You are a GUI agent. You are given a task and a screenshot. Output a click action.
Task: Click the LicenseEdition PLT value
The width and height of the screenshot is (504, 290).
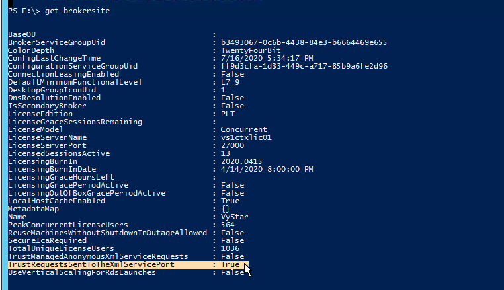tap(228, 114)
